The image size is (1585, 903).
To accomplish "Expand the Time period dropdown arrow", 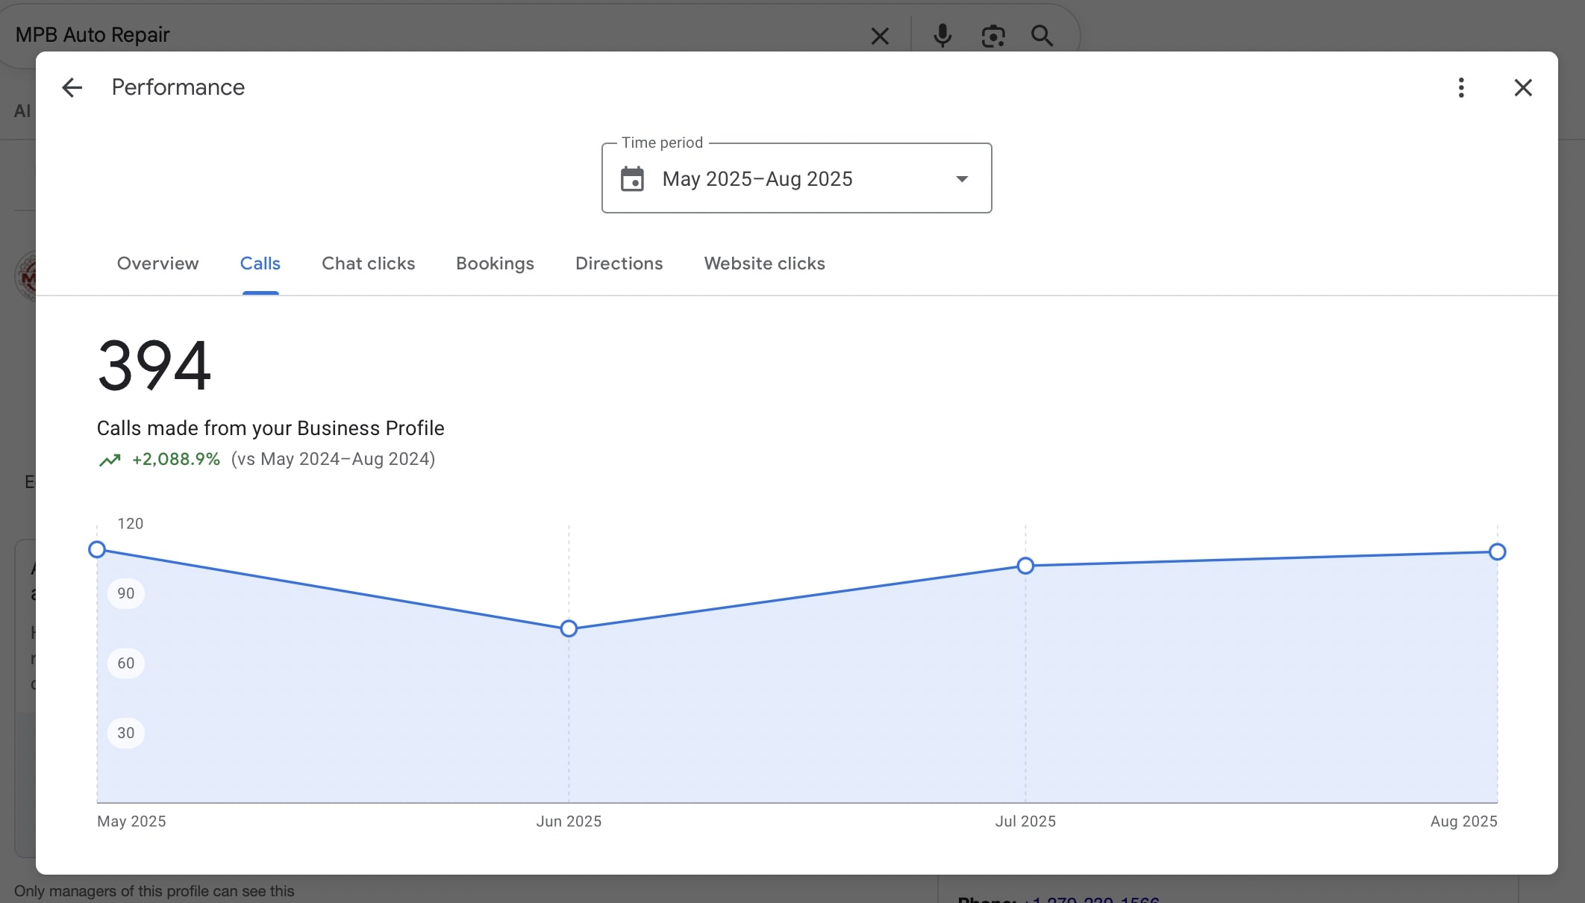I will coord(962,179).
